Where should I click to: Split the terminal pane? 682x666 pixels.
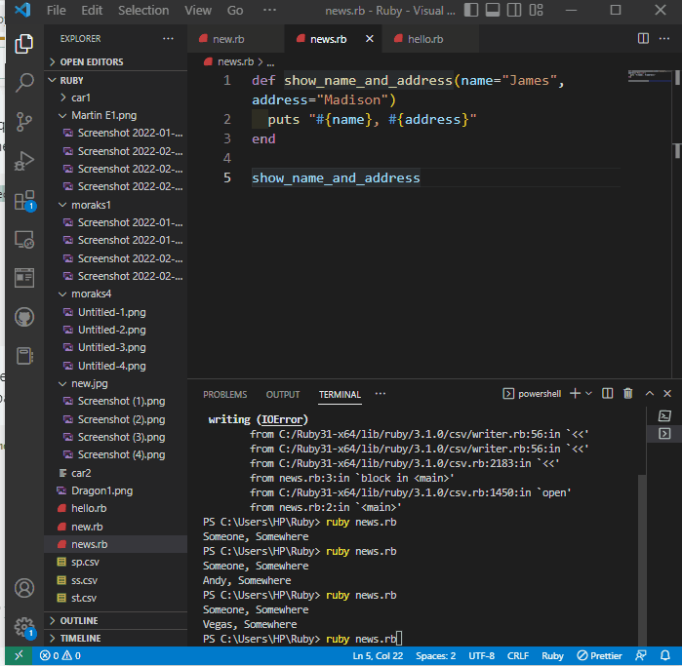coord(608,394)
